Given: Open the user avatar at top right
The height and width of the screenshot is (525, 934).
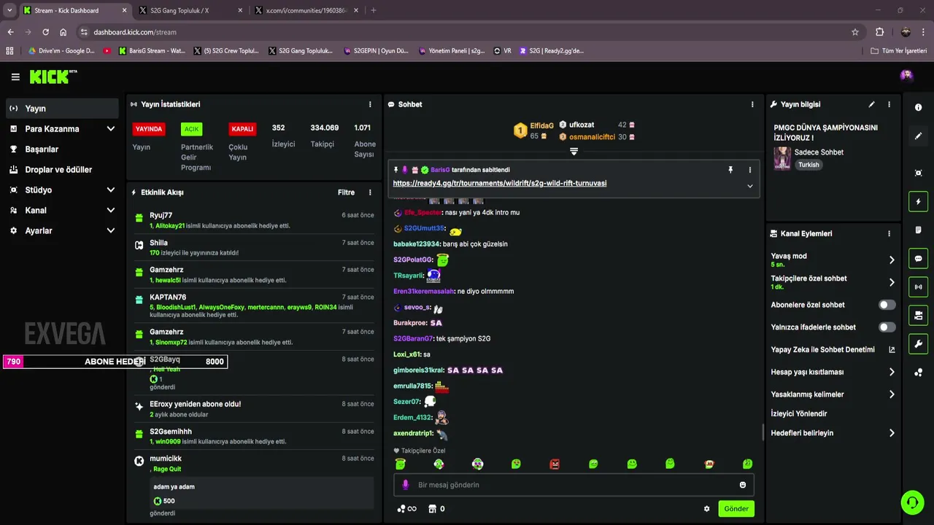Looking at the screenshot, I should coord(906,76).
